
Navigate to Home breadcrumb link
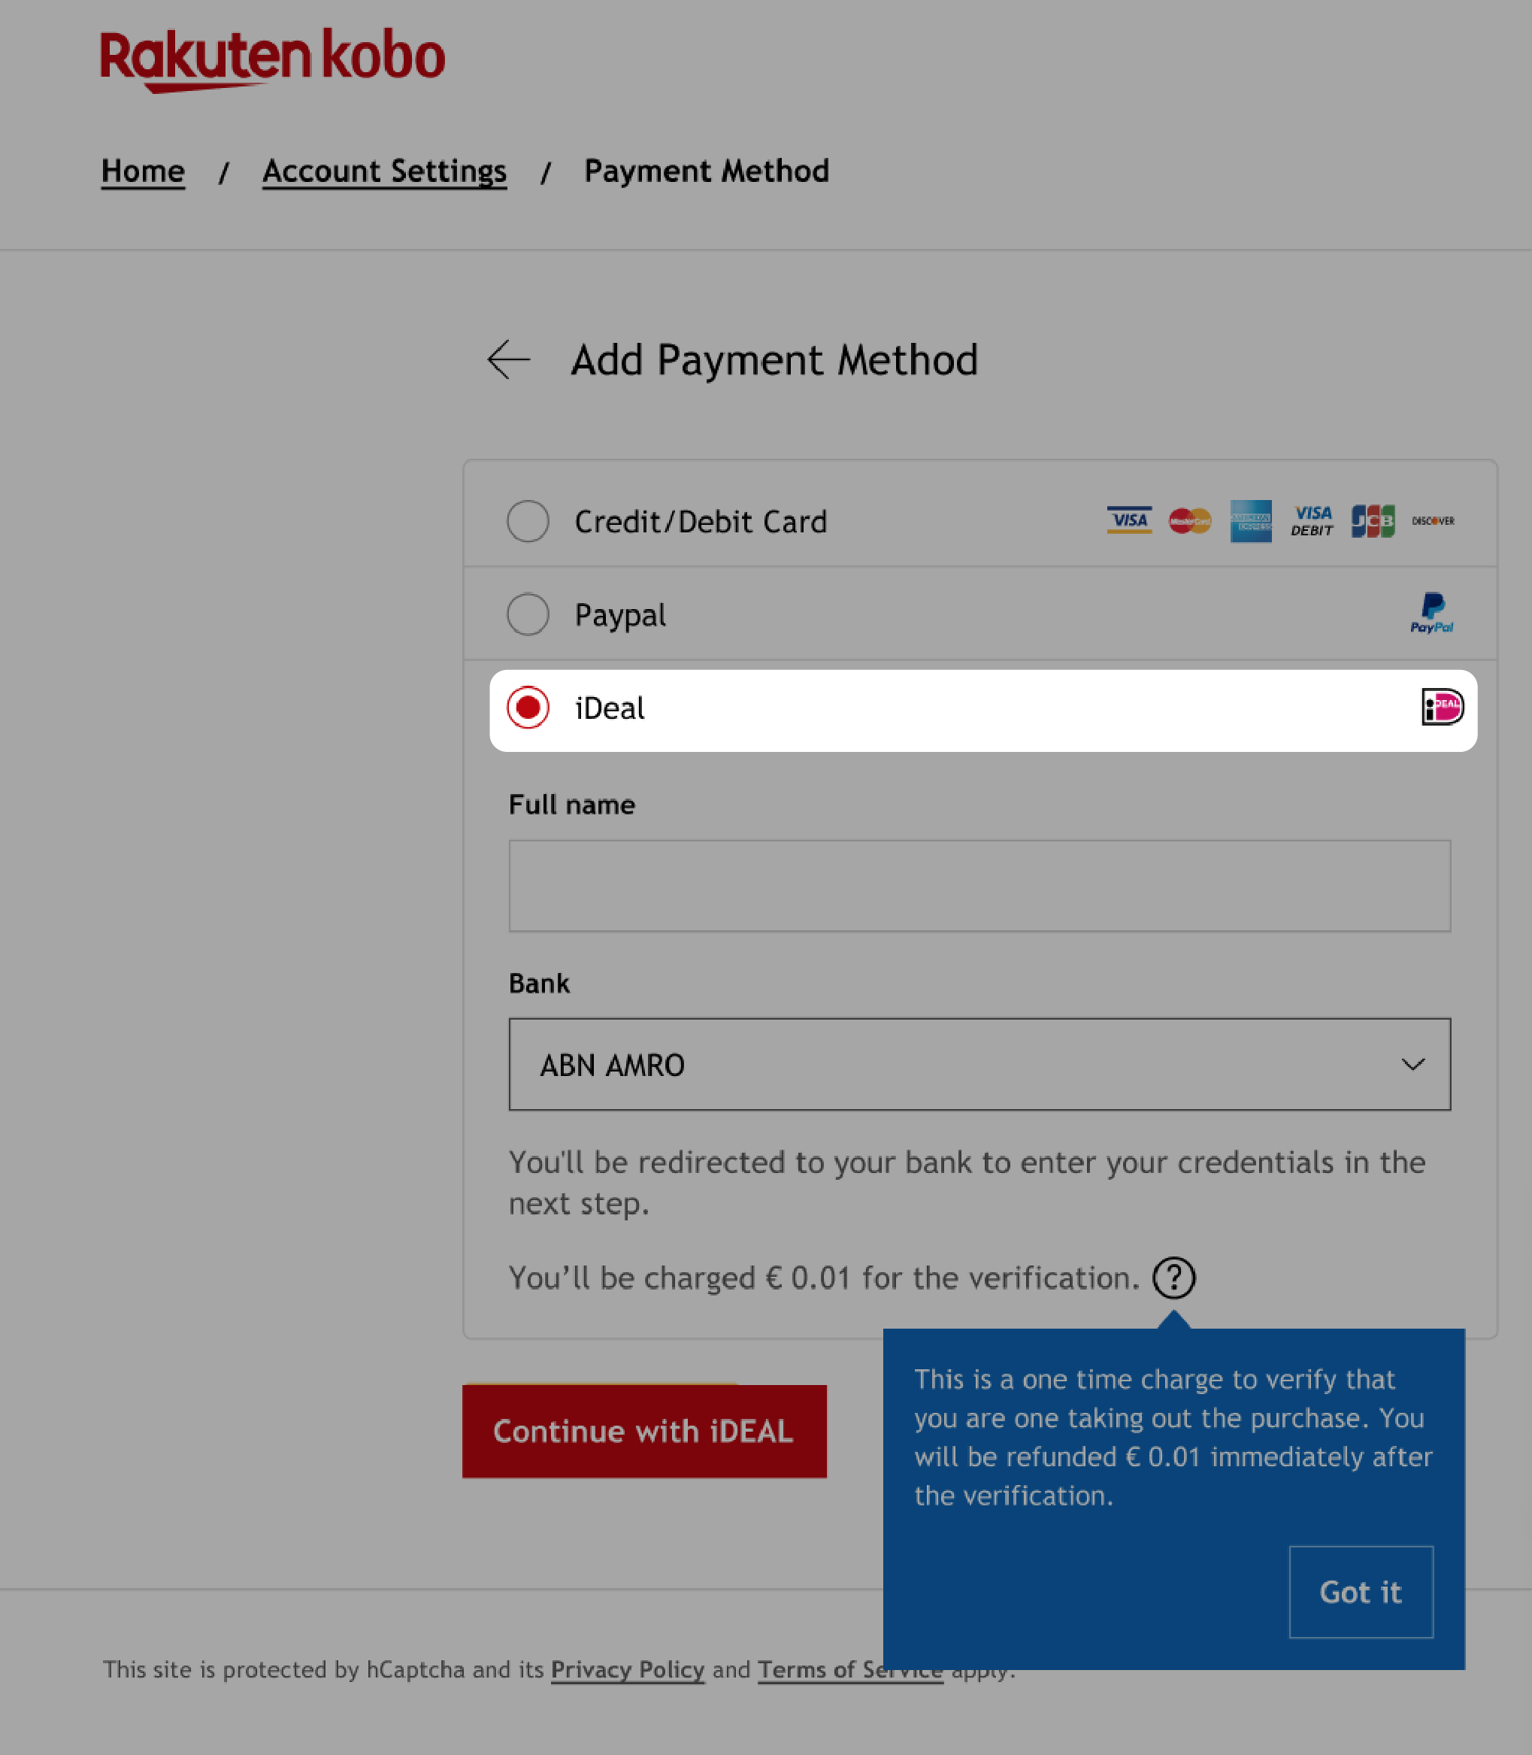click(142, 170)
